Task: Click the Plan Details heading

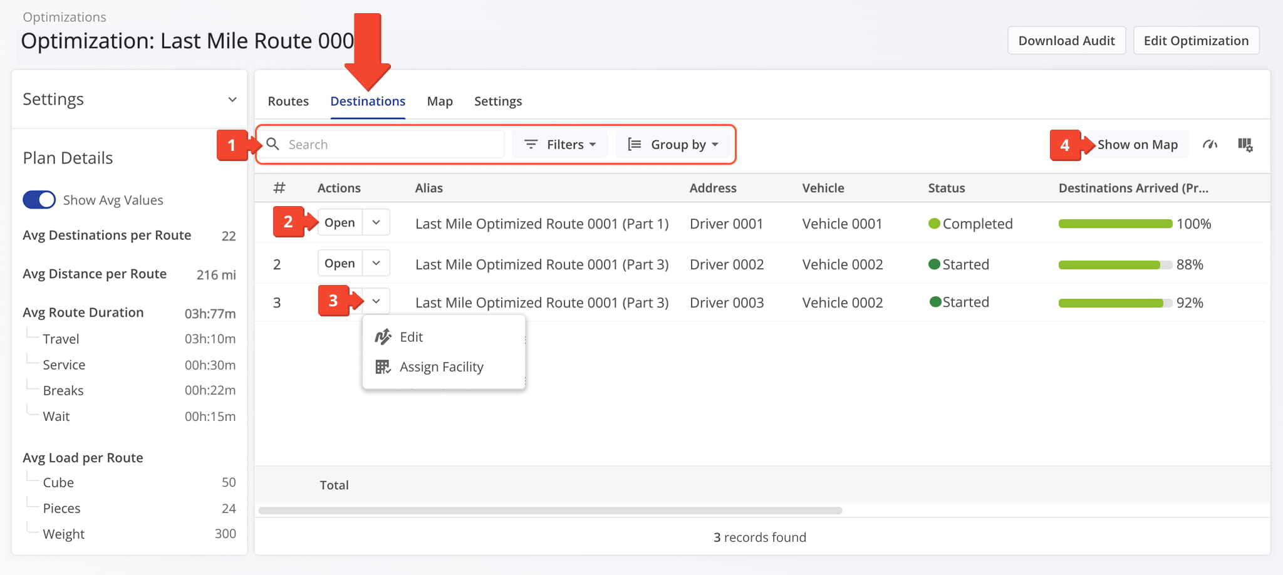Action: pos(68,158)
